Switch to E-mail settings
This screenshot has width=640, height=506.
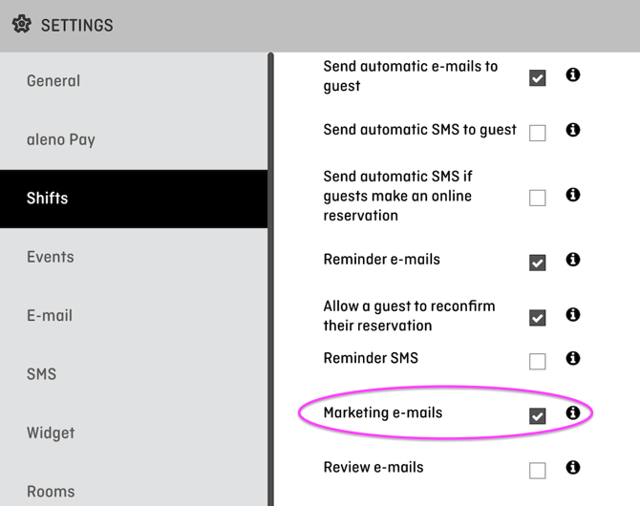[134, 315]
